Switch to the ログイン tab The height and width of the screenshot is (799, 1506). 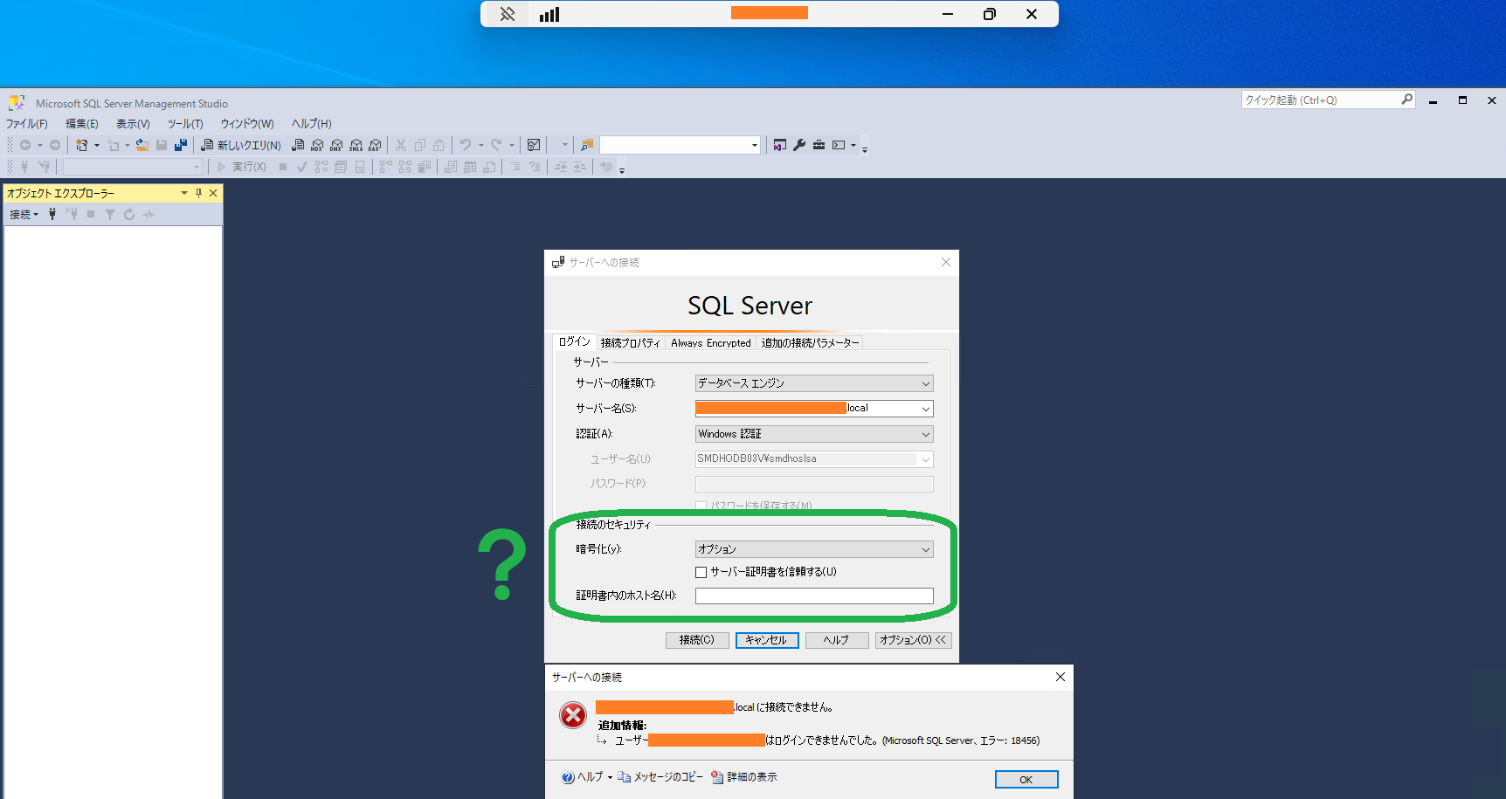tap(574, 342)
